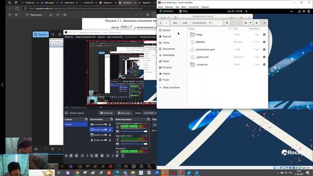The image size is (313, 176).
Task: Move scene up with the Scenes up arrow
Action: point(83,155)
